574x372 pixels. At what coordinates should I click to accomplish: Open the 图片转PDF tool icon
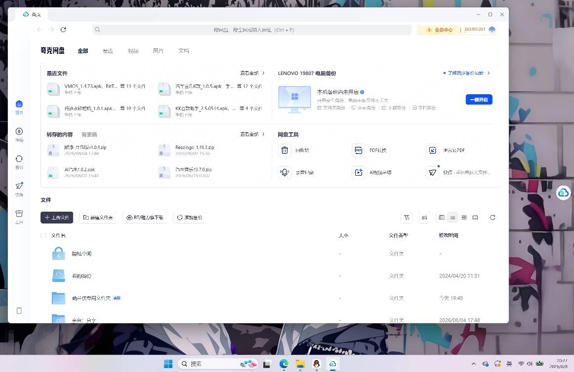pyautogui.click(x=432, y=150)
